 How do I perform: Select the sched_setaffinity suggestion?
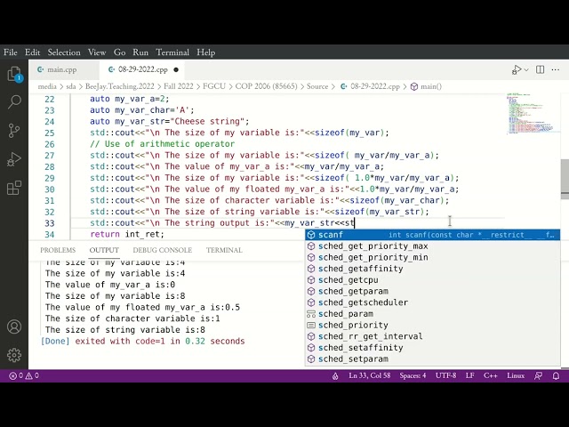pyautogui.click(x=433, y=348)
